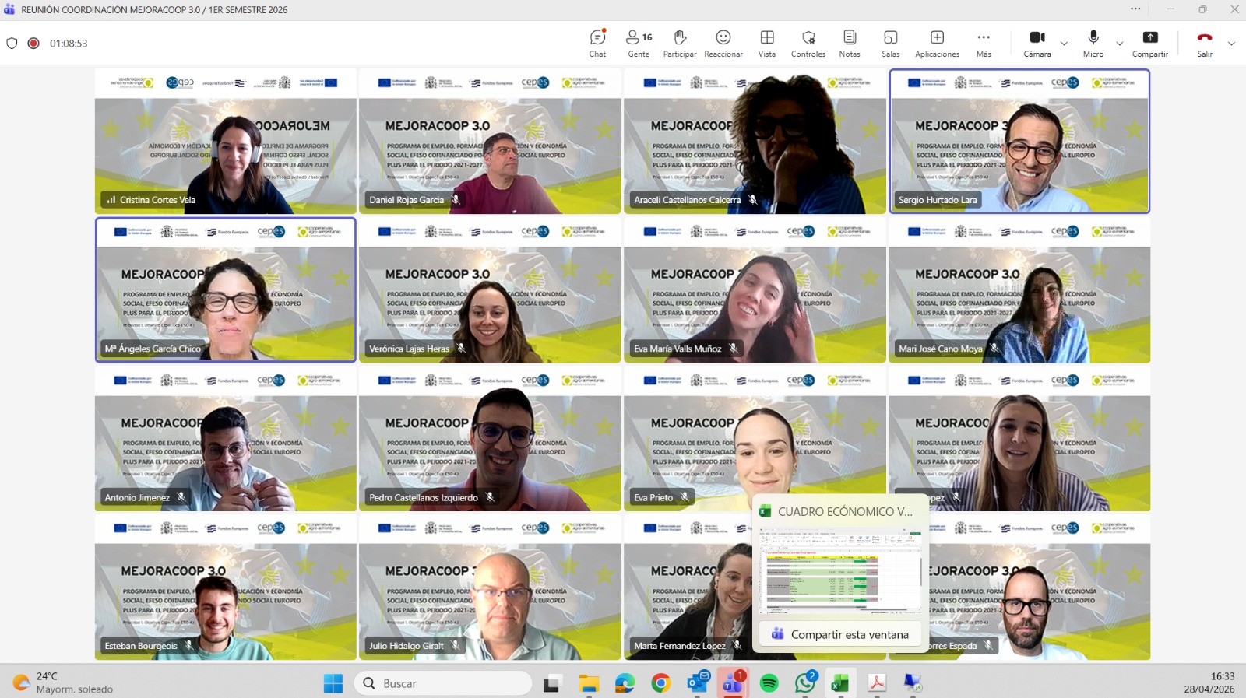
Task: Click the Buscar taskbar search box
Action: [444, 683]
